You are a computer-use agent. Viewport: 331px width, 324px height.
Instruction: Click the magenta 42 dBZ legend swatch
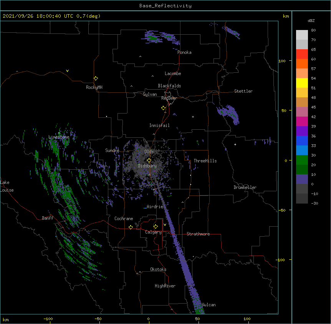pos(302,121)
